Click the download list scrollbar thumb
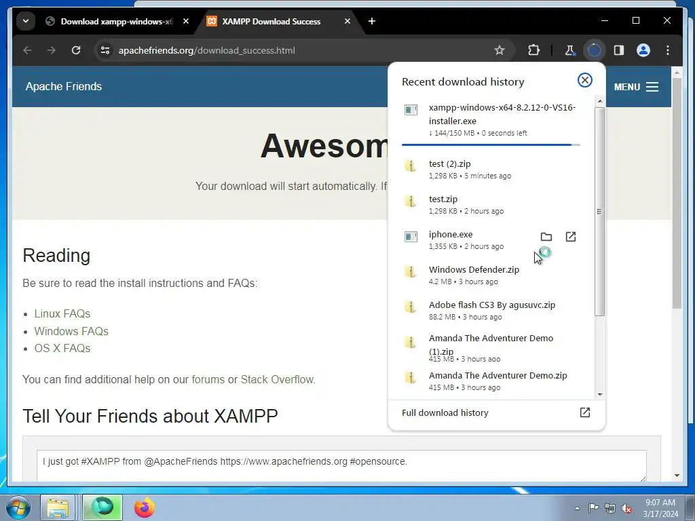The width and height of the screenshot is (695, 521). (600, 212)
